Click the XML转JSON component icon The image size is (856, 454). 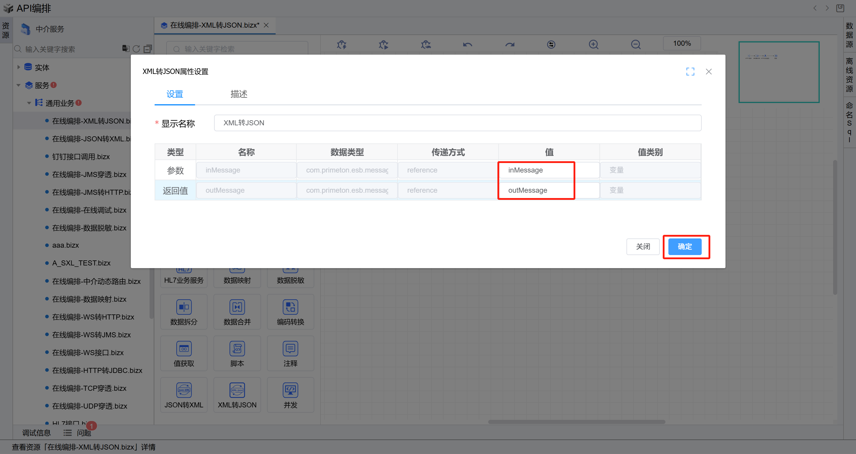click(x=237, y=390)
